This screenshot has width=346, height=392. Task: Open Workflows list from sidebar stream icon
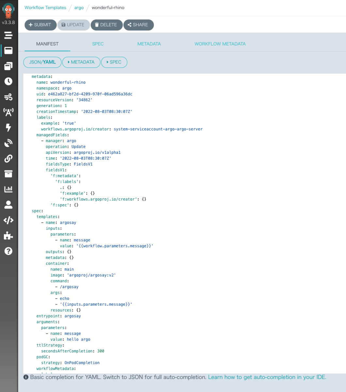(x=8, y=35)
